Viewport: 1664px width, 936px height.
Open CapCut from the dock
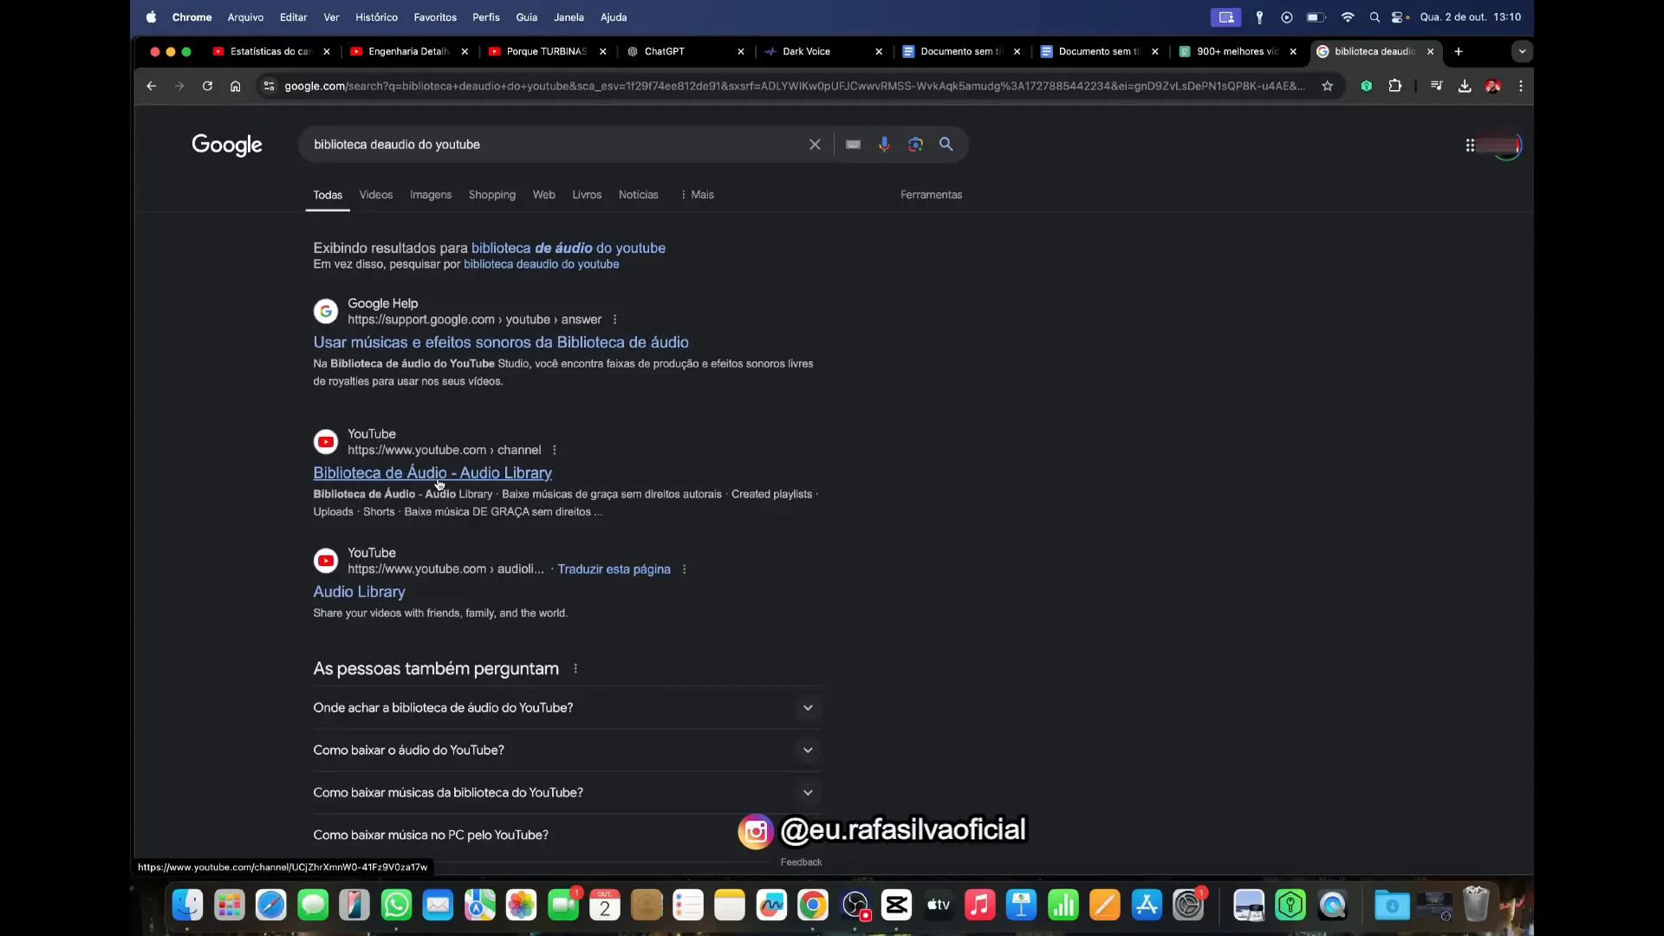[896, 906]
